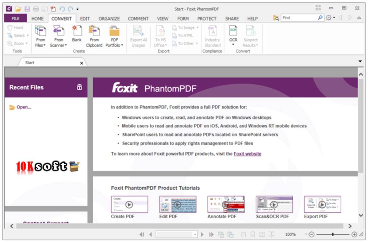Screen dimensions: 368x243
Task: Select the Hand tool
Action: tap(15, 28)
